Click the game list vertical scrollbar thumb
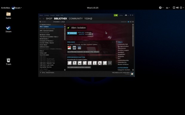The height and width of the screenshot is (115, 185). [65, 34]
